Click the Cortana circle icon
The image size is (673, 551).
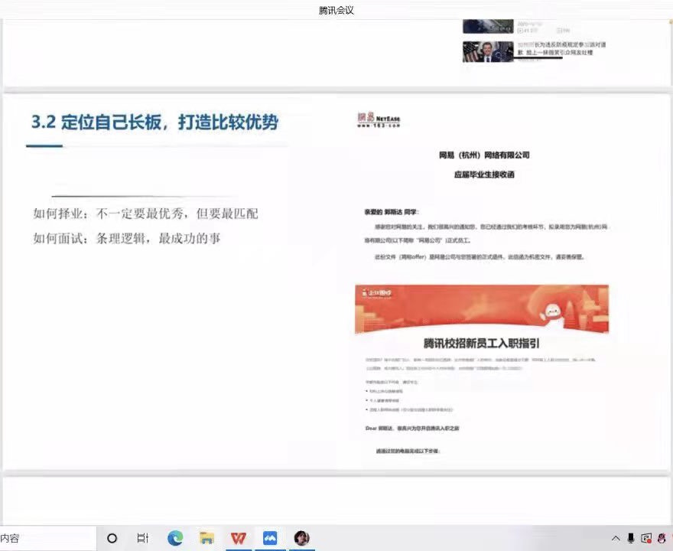pyautogui.click(x=112, y=538)
